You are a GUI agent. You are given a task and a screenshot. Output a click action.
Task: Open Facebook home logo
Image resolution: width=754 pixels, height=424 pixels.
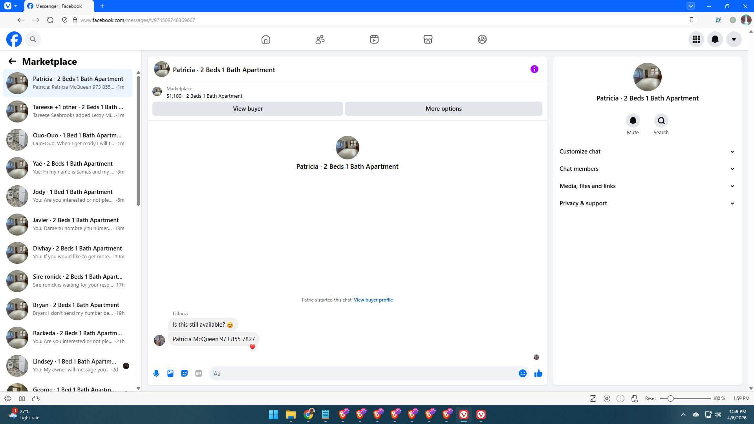pyautogui.click(x=14, y=39)
